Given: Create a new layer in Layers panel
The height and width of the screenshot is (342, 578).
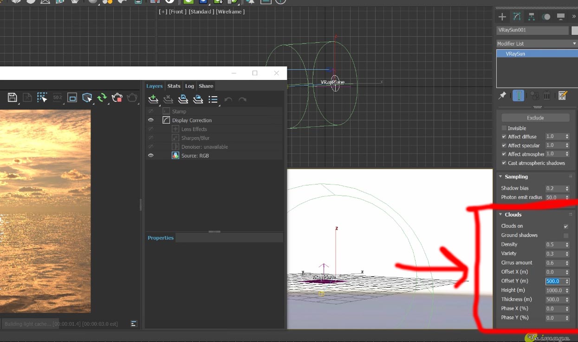Looking at the screenshot, I should 153,99.
